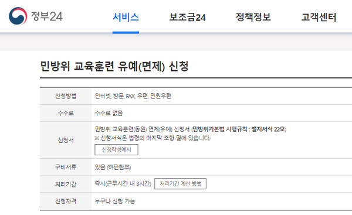Click the text 인터넷, 방문, FAX, 우편, 민원우편
The width and height of the screenshot is (352, 215).
[x=133, y=96]
